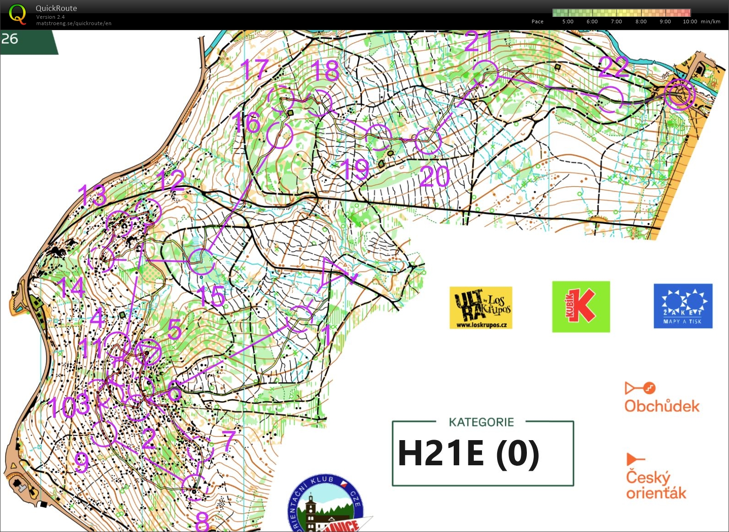Click the QuickRoute Q logo icon
729x532 pixels.
tap(17, 14)
